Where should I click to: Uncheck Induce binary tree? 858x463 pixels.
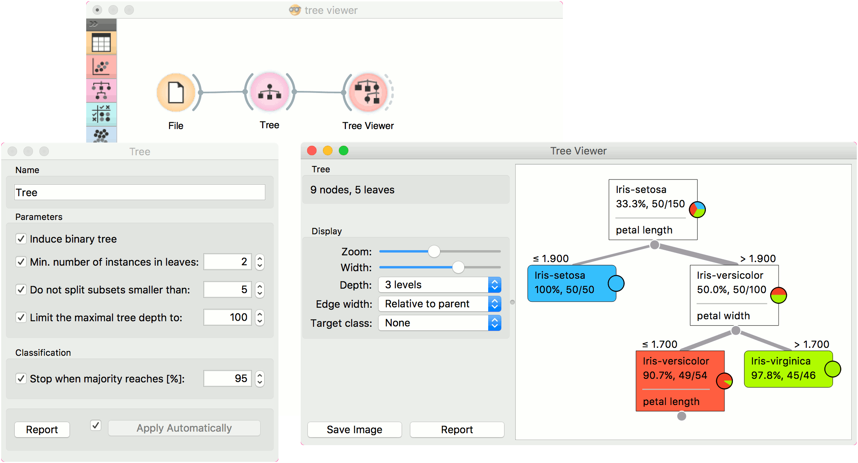[x=21, y=239]
